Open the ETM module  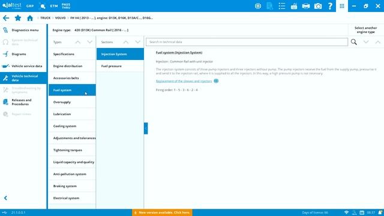54,6
